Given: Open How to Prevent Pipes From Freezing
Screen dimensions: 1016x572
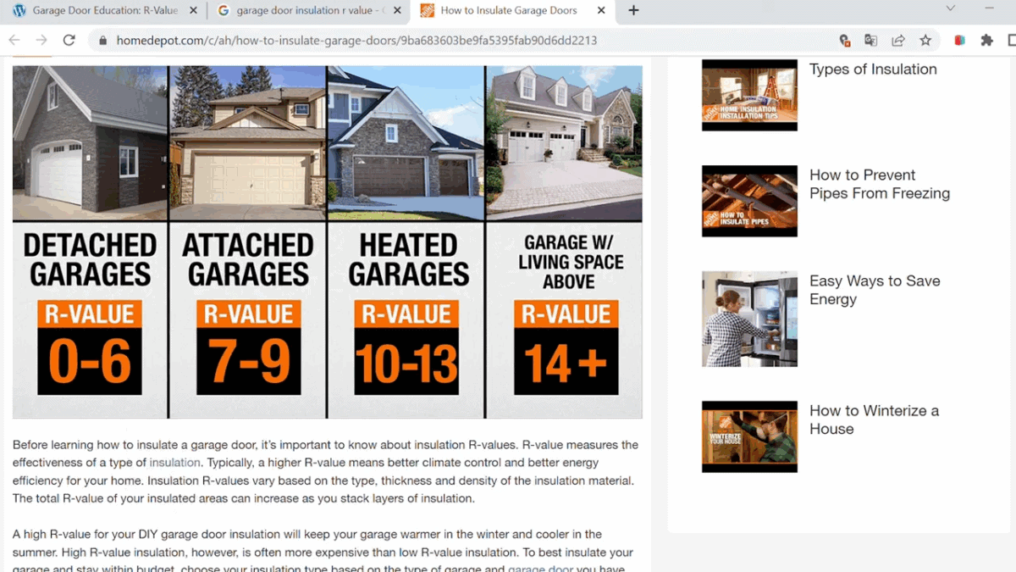Looking at the screenshot, I should [879, 184].
